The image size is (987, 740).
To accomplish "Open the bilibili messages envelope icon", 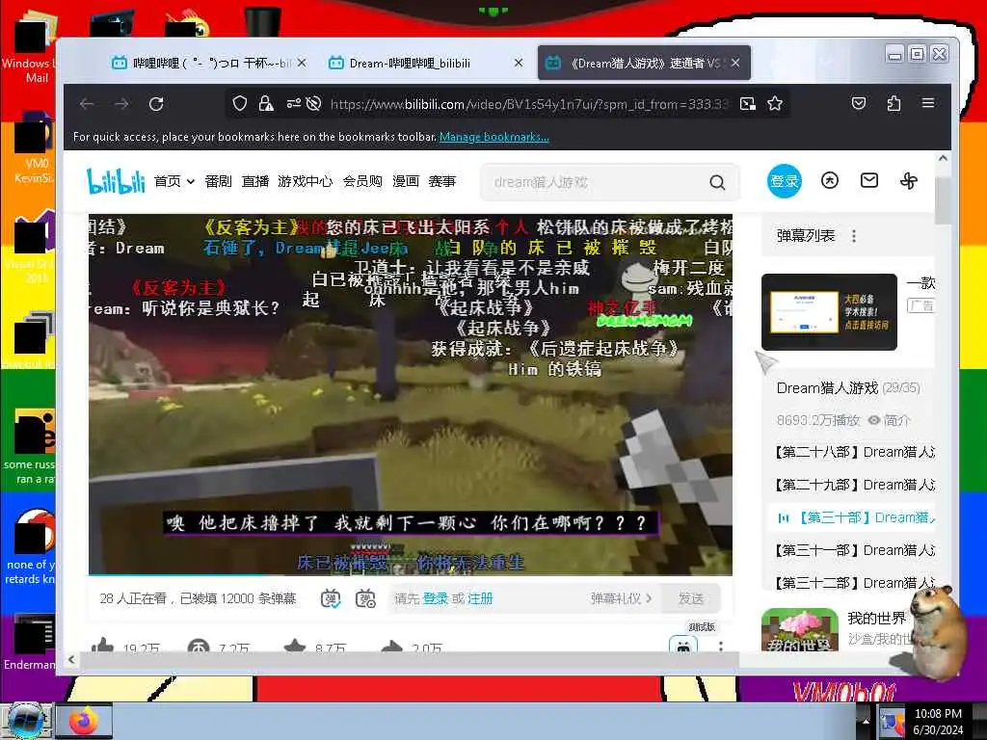I will click(869, 181).
